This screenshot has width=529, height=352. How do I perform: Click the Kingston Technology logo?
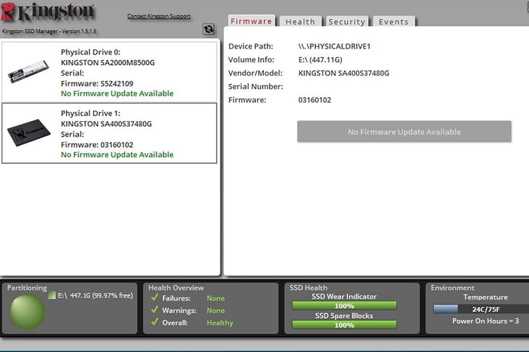coord(48,13)
